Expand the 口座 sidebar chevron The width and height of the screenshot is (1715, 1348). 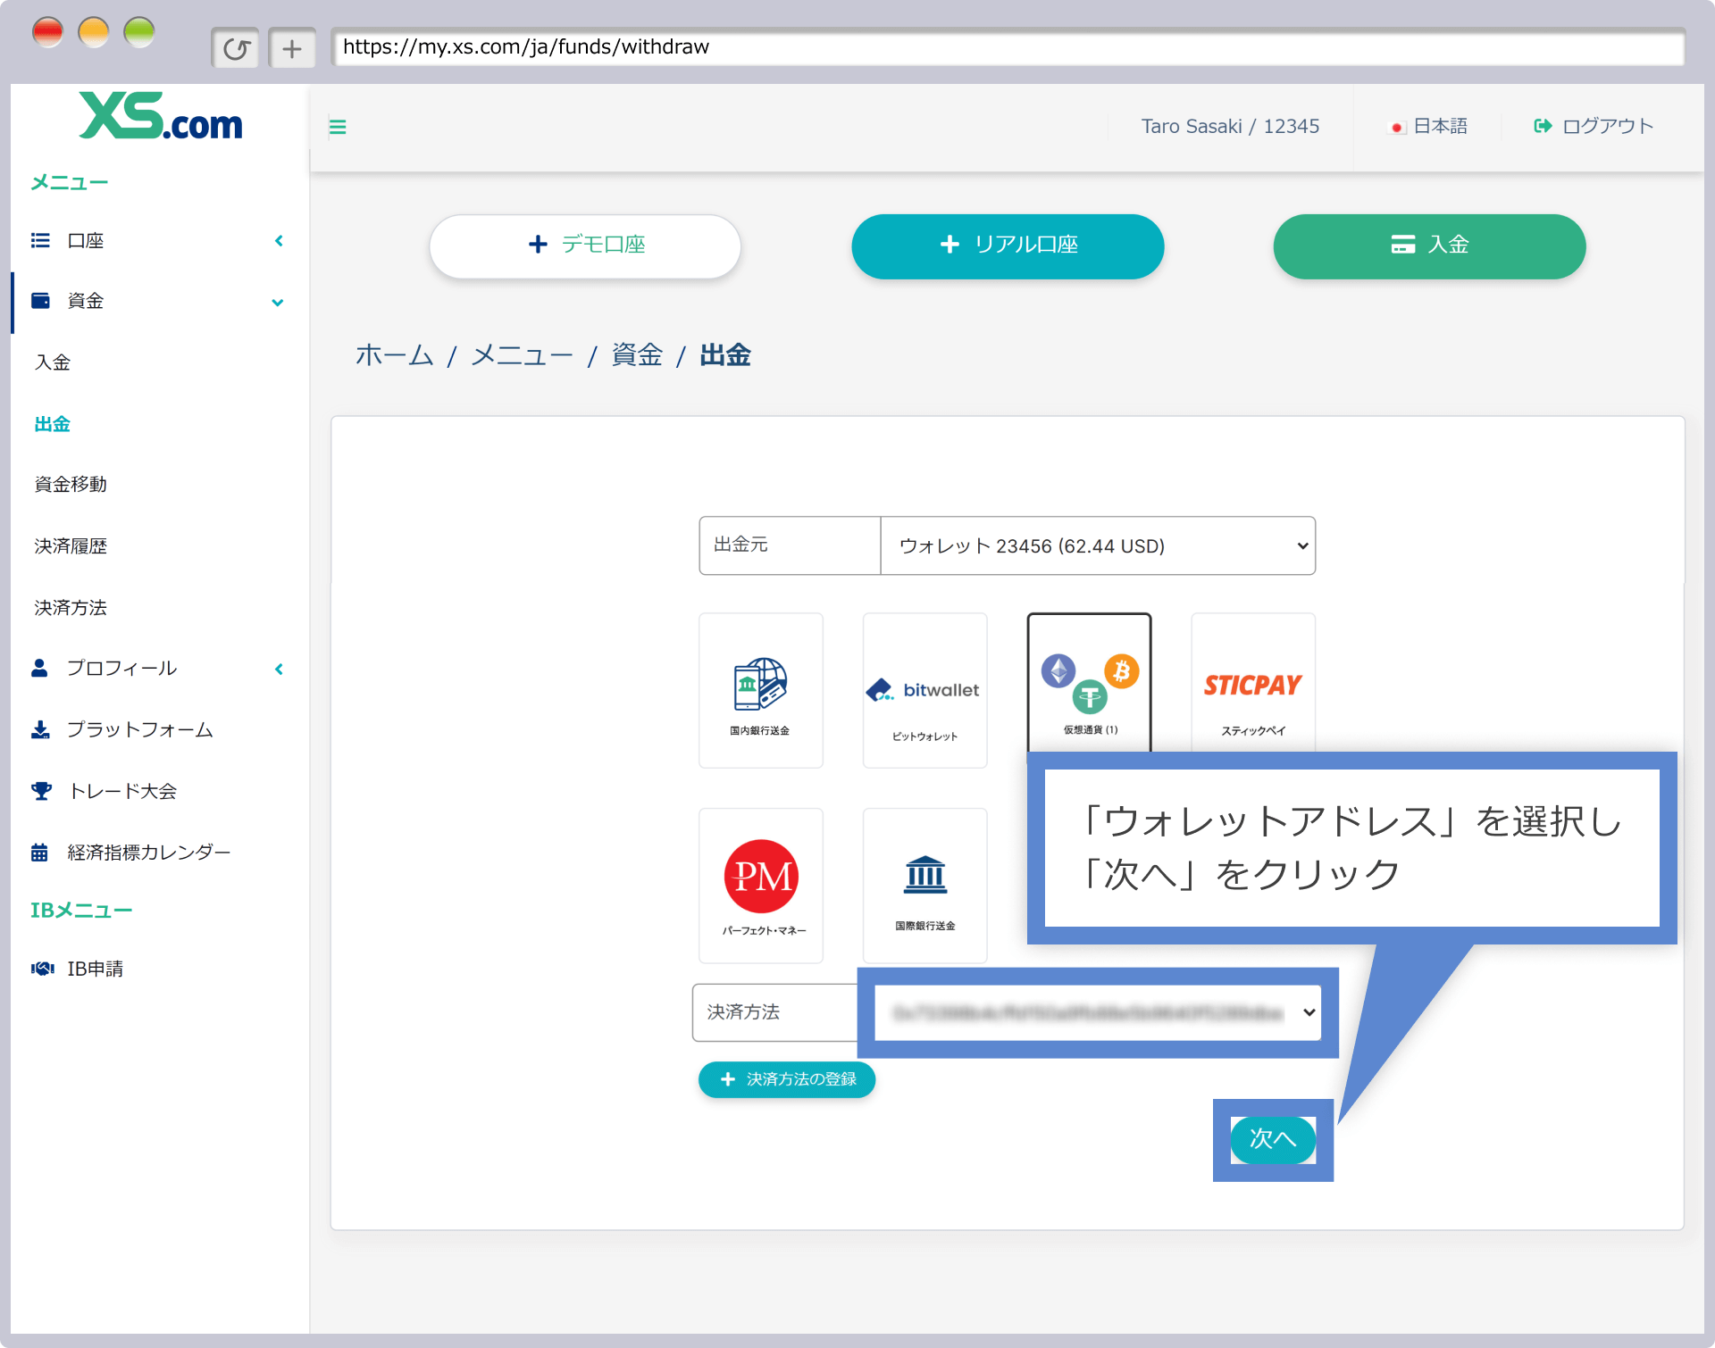279,241
